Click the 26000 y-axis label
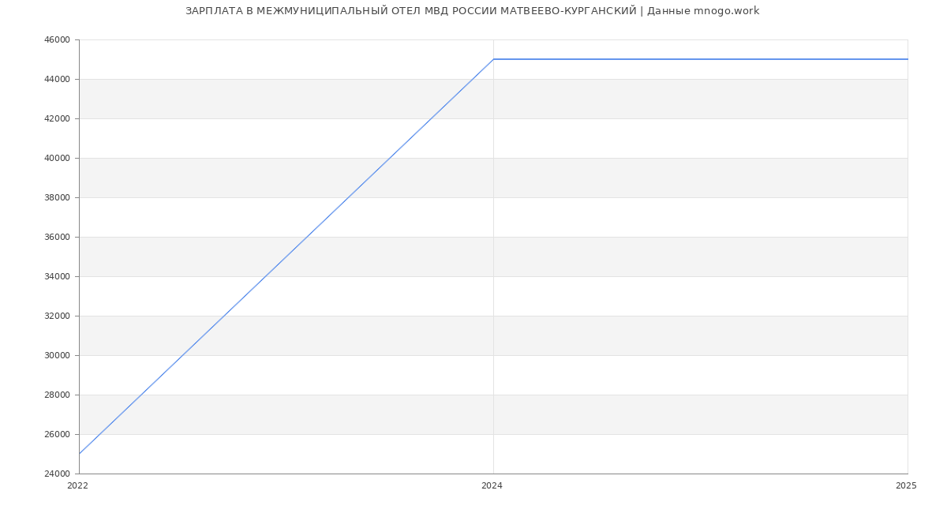 pyautogui.click(x=57, y=435)
